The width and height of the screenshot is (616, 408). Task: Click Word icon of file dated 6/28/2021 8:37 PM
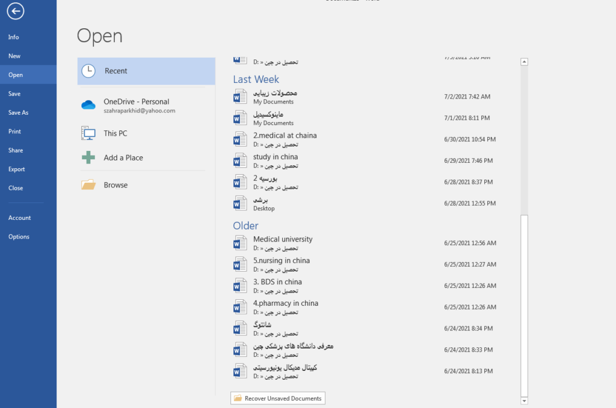[x=240, y=182]
